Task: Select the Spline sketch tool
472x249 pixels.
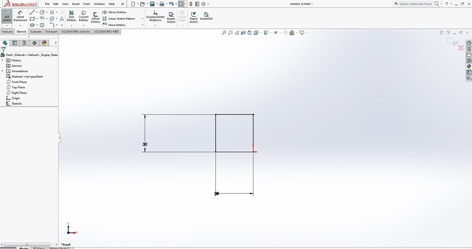Action: pyautogui.click(x=52, y=12)
